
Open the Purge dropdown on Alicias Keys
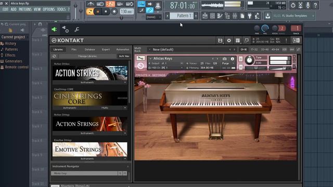click(x=228, y=63)
